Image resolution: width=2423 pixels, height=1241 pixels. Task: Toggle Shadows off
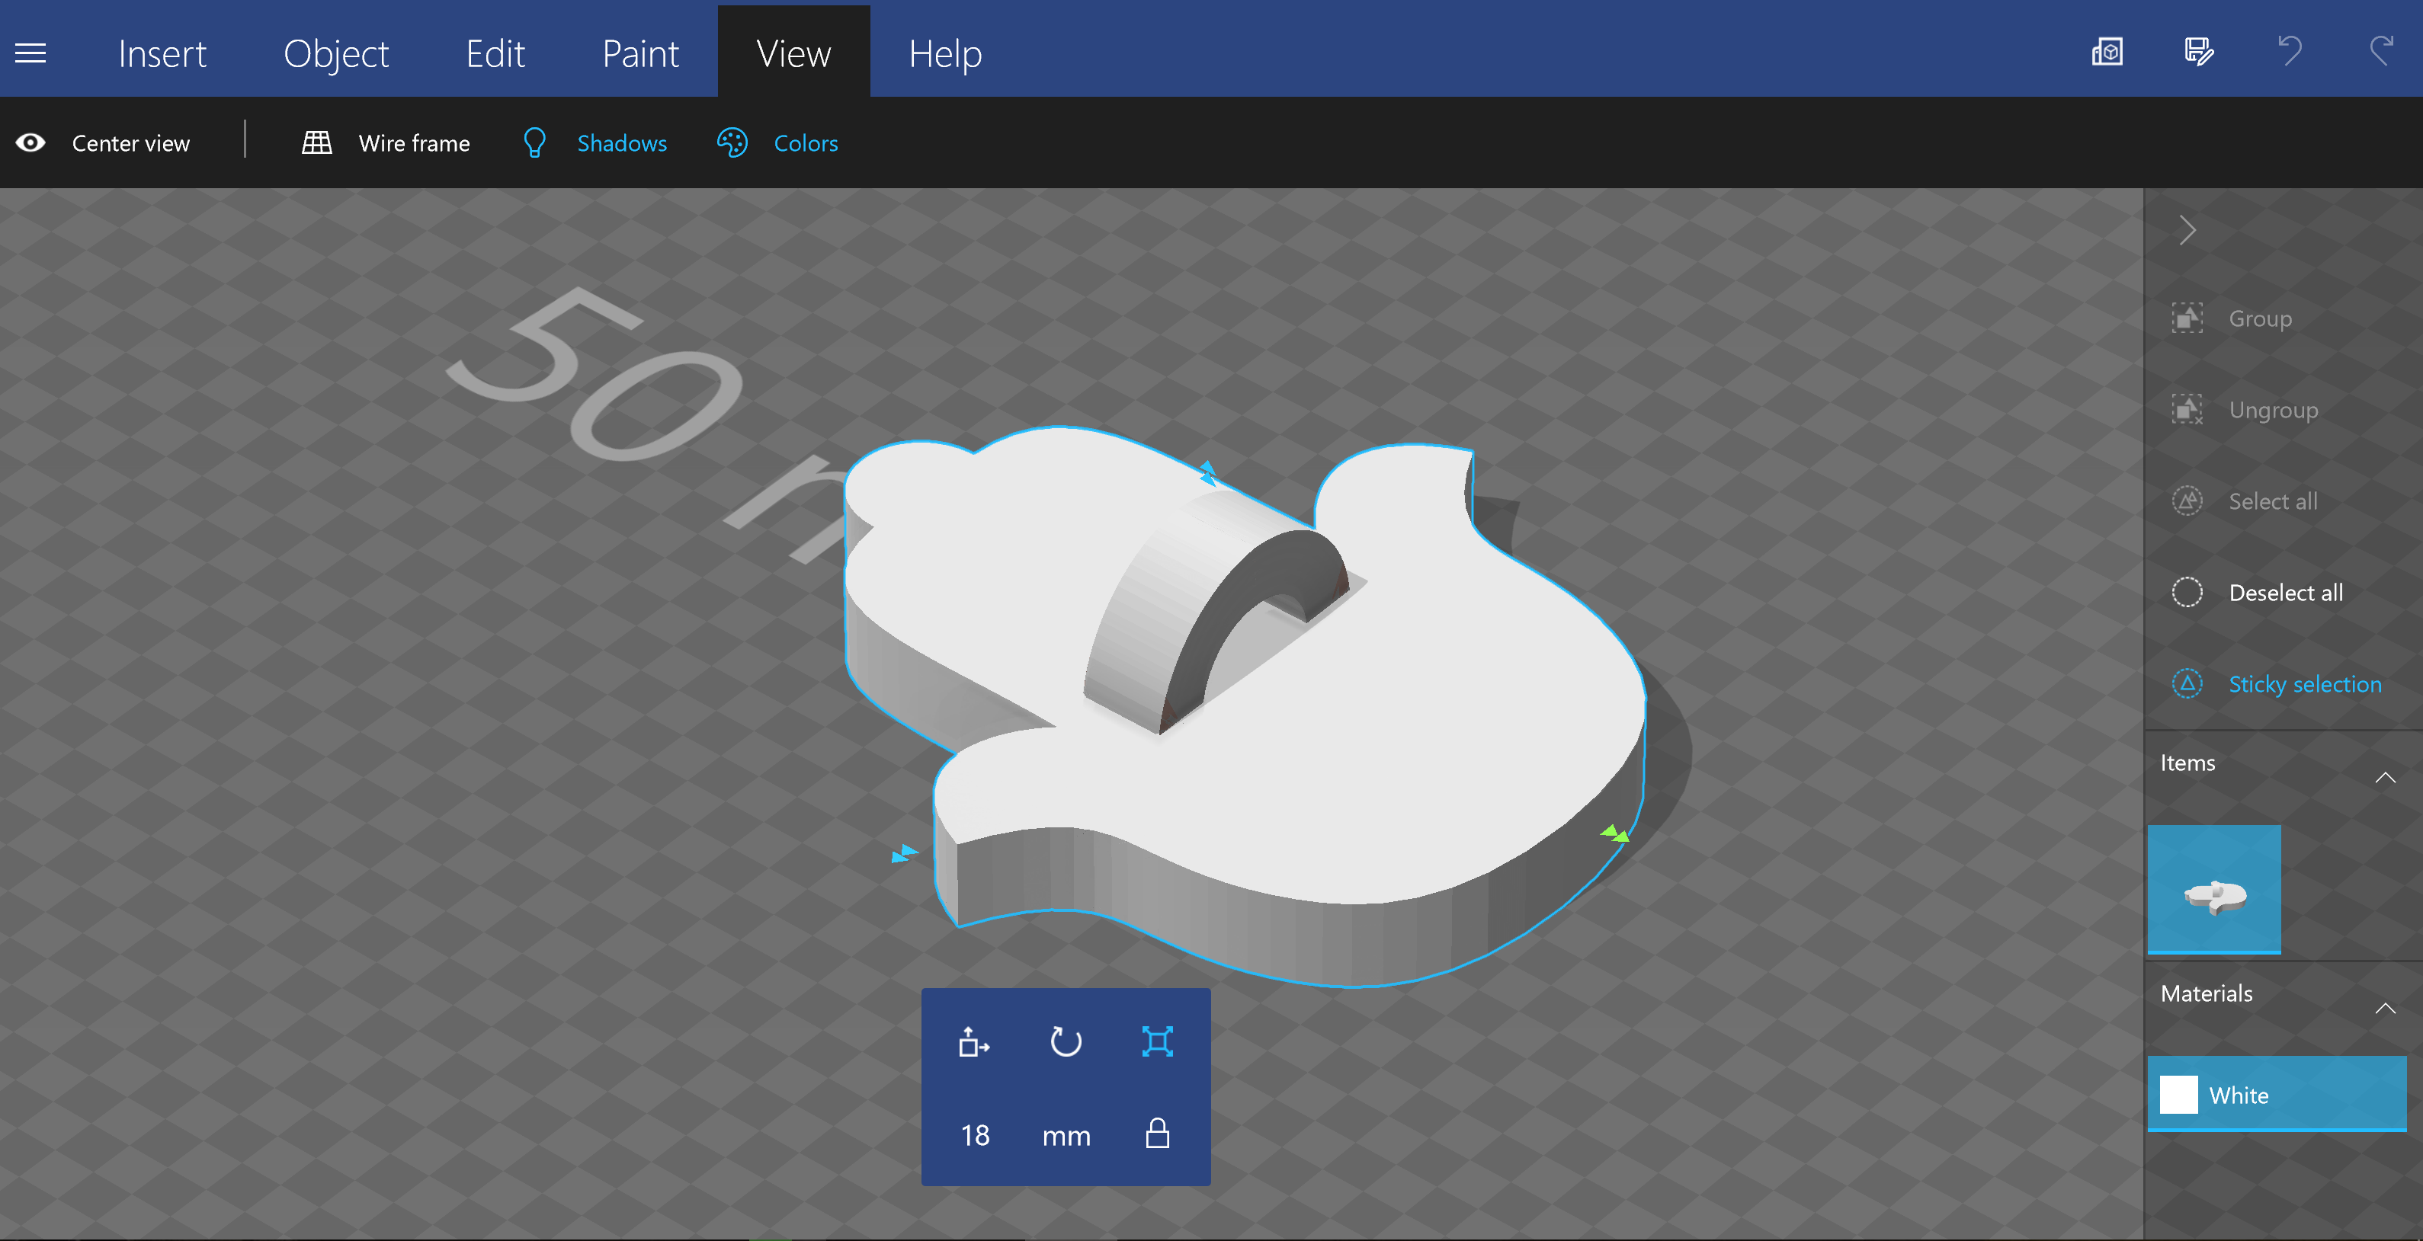tap(620, 143)
